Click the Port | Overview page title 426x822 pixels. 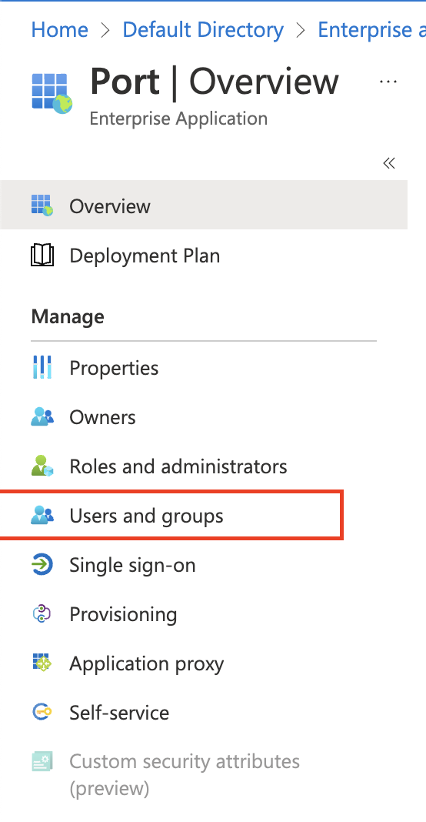(x=215, y=82)
